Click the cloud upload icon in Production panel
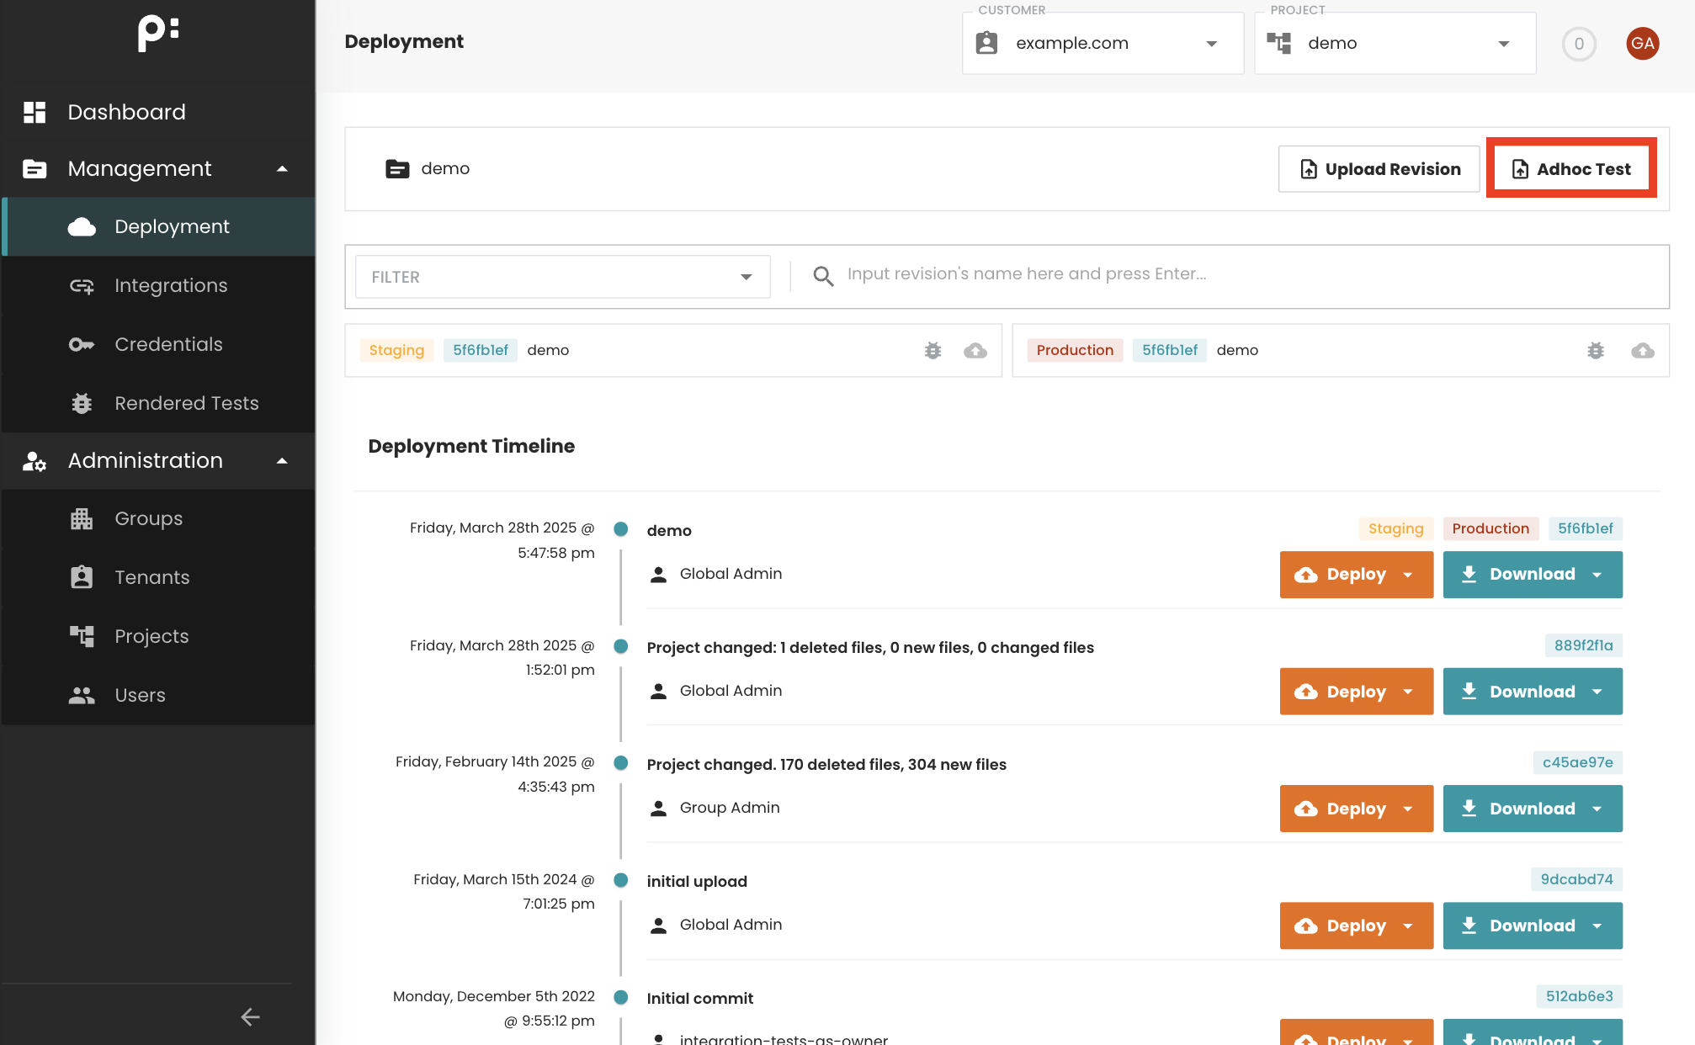Image resolution: width=1695 pixels, height=1045 pixels. pyautogui.click(x=1642, y=351)
